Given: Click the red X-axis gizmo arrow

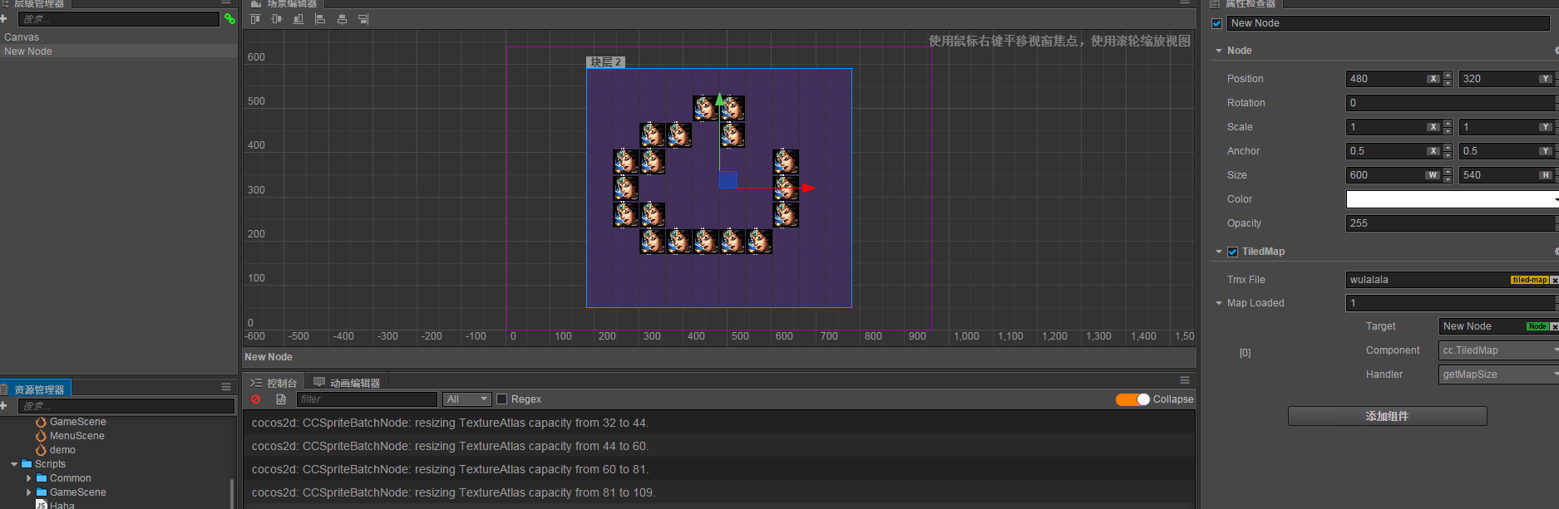Looking at the screenshot, I should pyautogui.click(x=808, y=188).
